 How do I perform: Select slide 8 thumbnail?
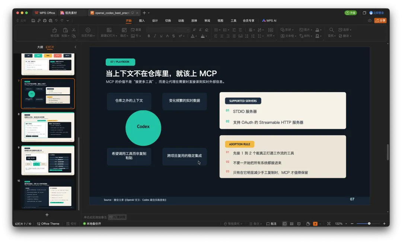tap(48, 127)
